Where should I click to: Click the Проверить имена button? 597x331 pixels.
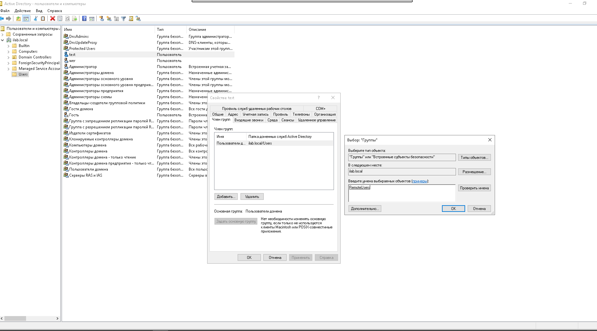point(474,188)
